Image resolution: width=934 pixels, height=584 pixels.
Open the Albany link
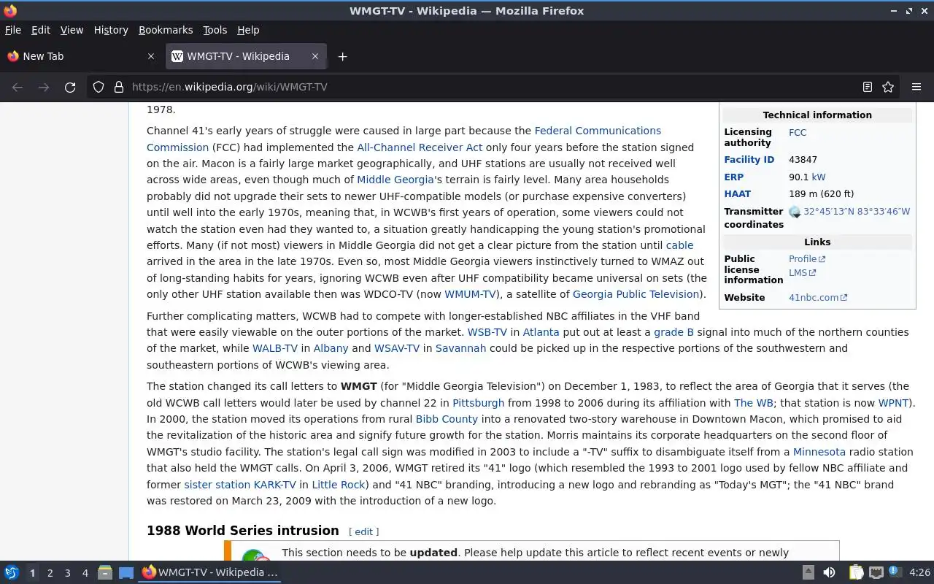tap(331, 348)
